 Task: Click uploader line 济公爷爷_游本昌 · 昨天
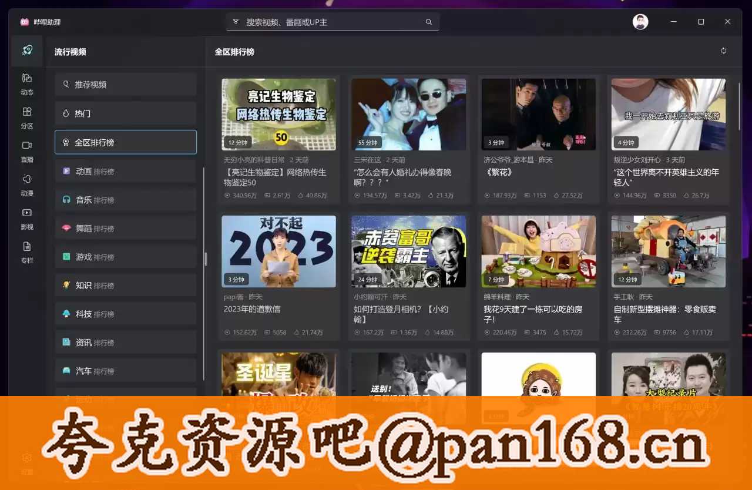518,160
